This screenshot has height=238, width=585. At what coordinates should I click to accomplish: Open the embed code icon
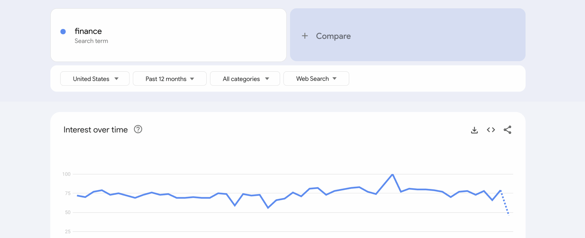coord(491,130)
